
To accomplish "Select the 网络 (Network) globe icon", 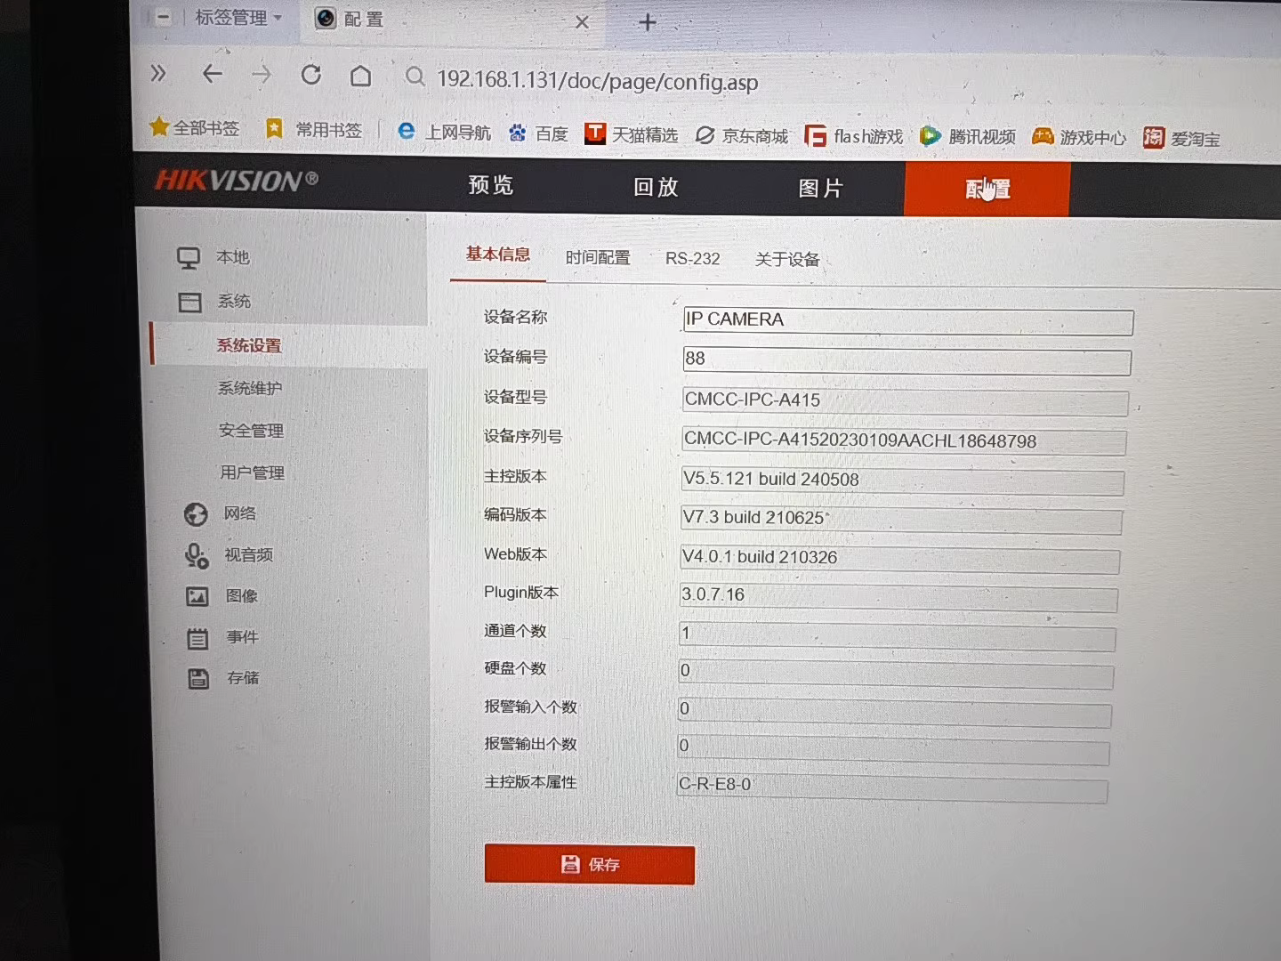I will (x=196, y=513).
